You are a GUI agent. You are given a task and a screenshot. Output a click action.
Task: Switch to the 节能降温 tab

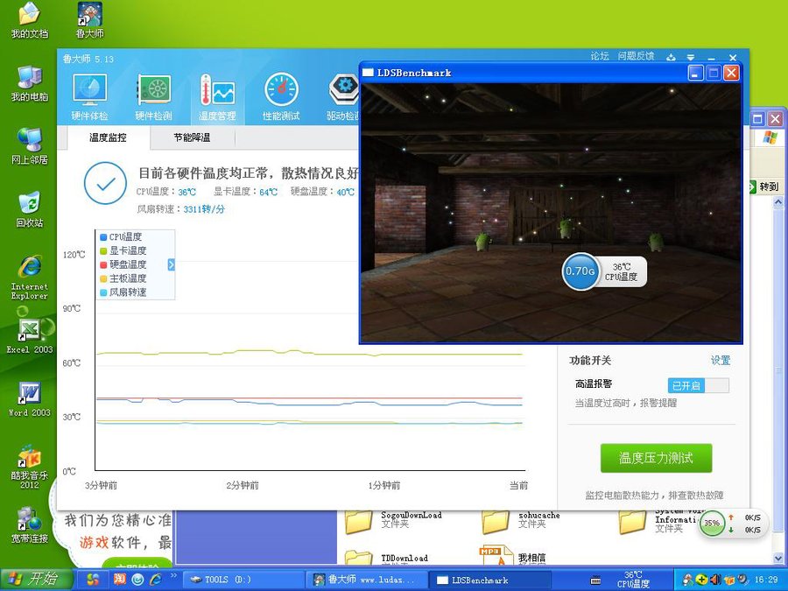(192, 137)
